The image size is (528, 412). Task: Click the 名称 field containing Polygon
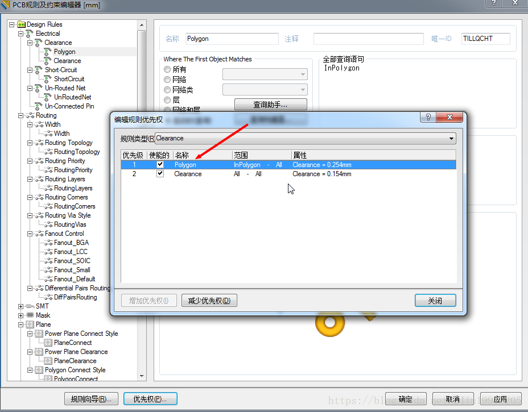point(232,39)
